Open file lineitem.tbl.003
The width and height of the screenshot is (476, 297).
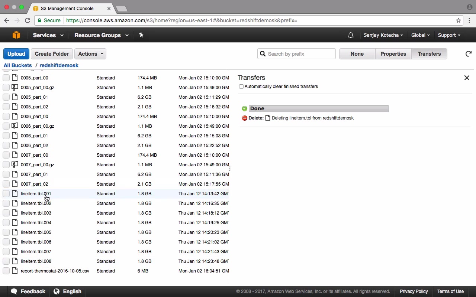[x=36, y=213]
